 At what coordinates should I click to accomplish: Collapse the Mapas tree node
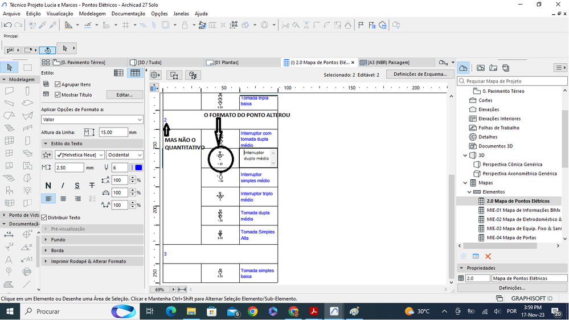(465, 183)
